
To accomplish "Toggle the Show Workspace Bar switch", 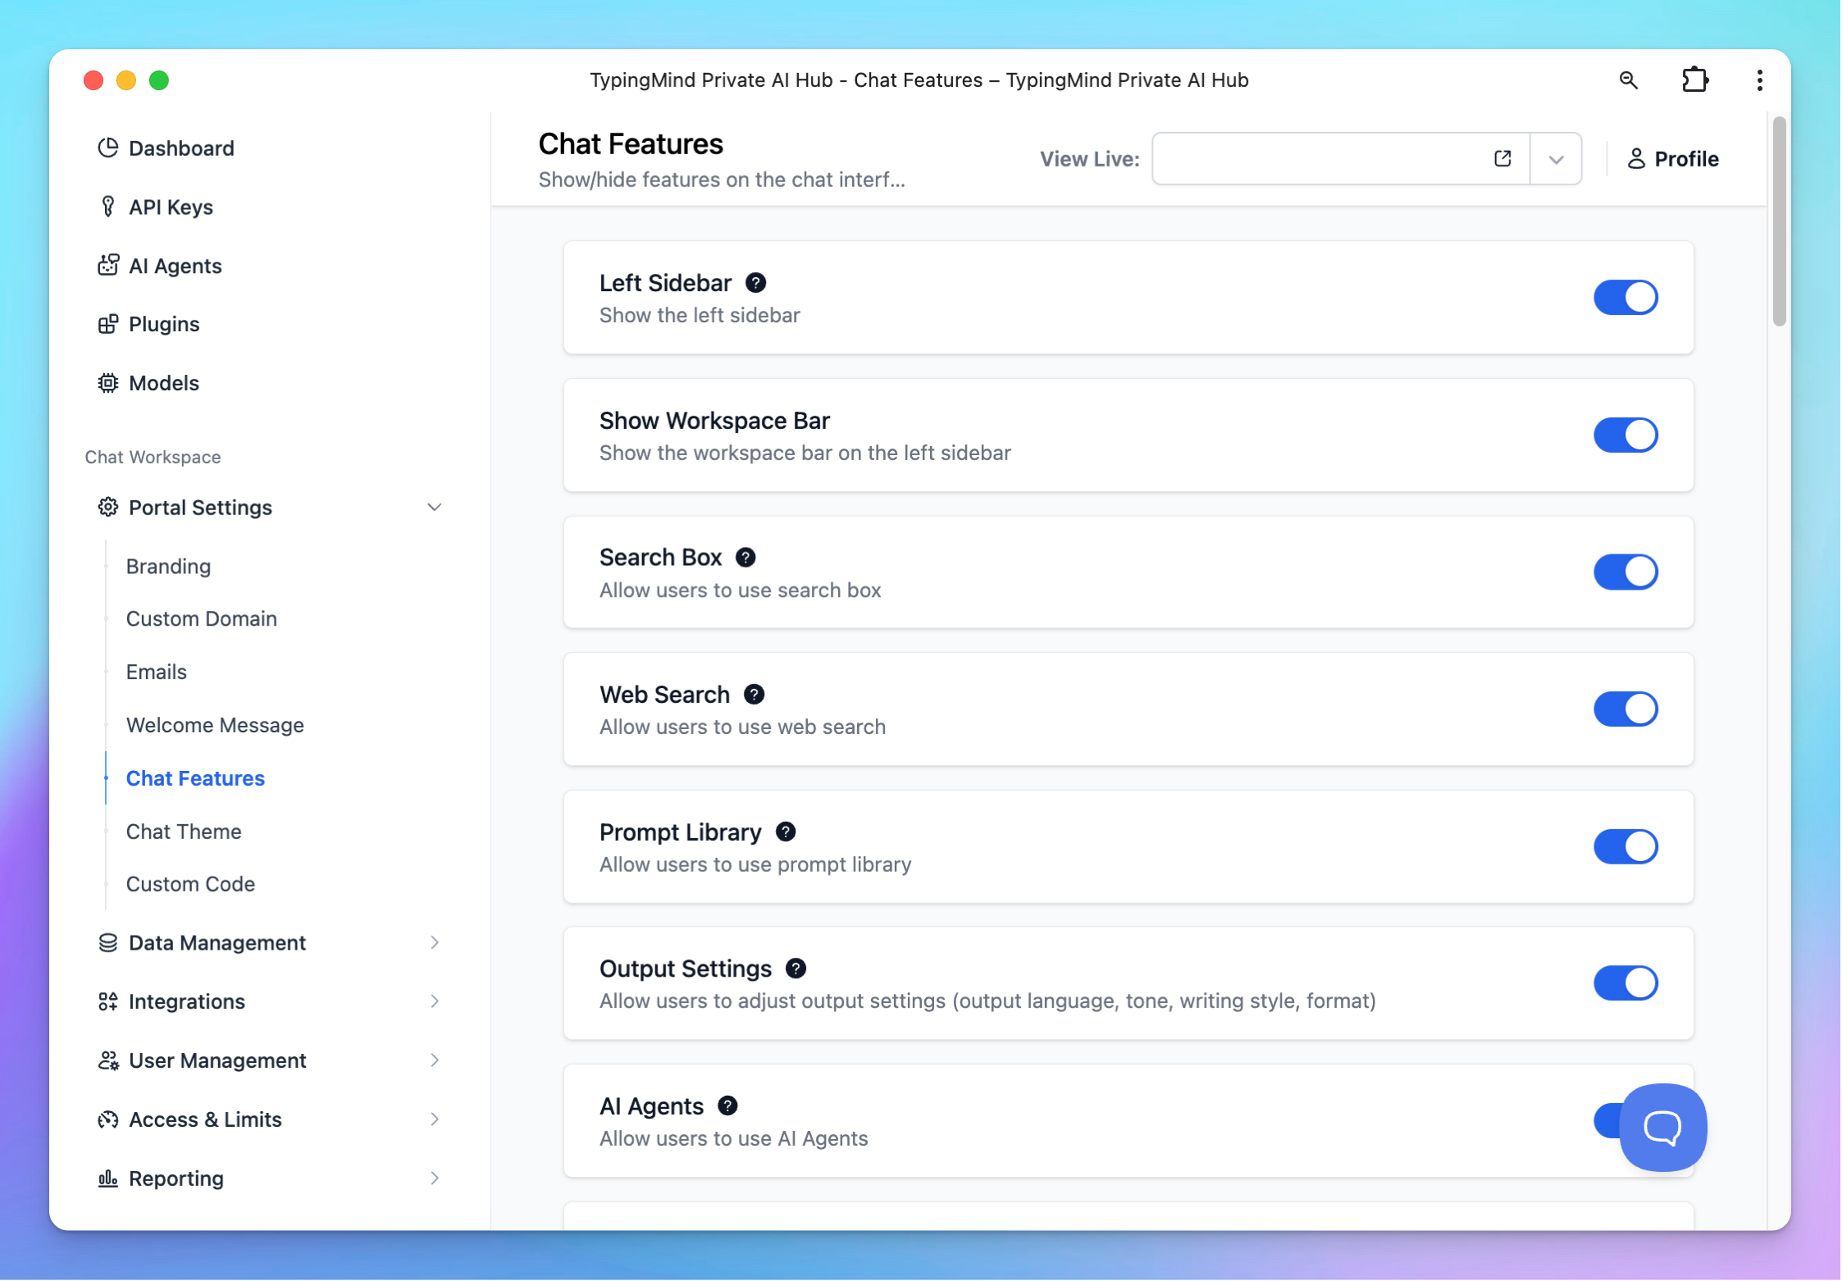I will pyautogui.click(x=1625, y=435).
